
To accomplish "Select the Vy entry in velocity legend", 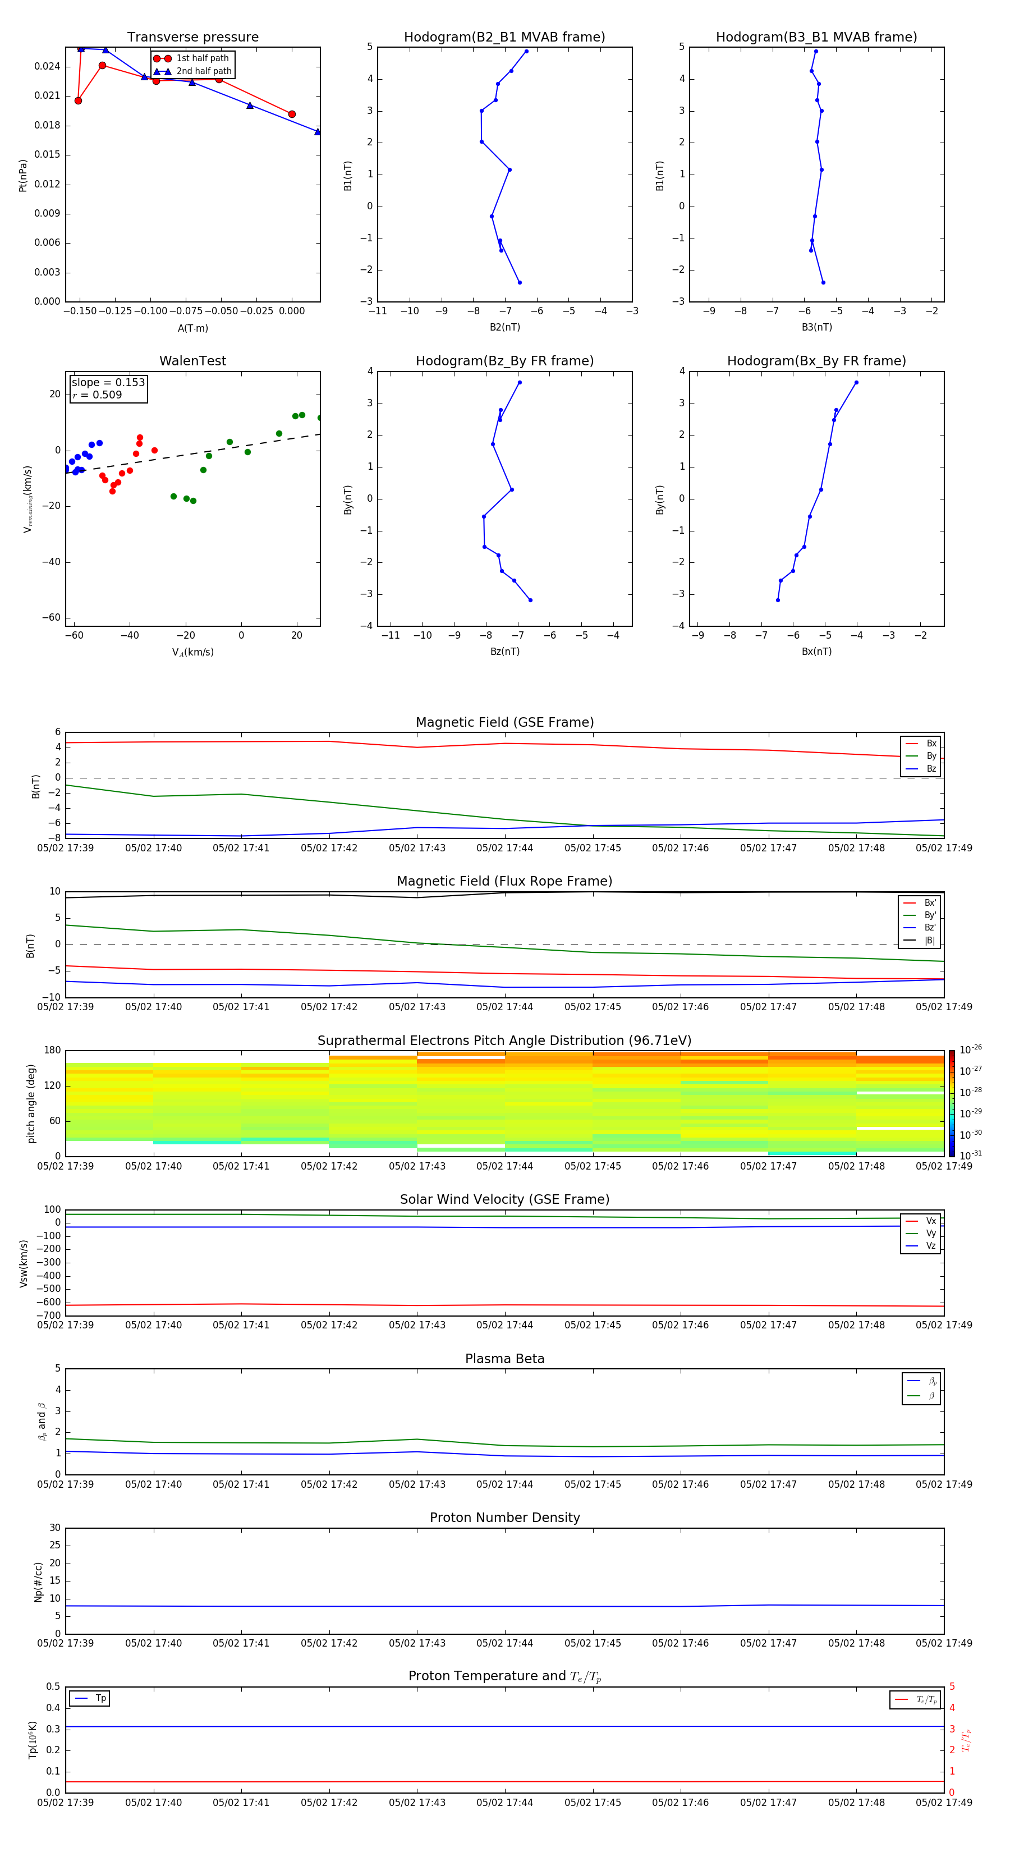I will (921, 1233).
